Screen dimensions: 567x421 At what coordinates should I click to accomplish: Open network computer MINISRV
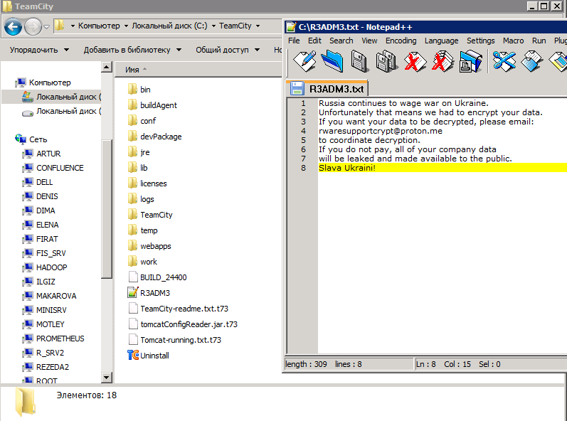coord(45,310)
